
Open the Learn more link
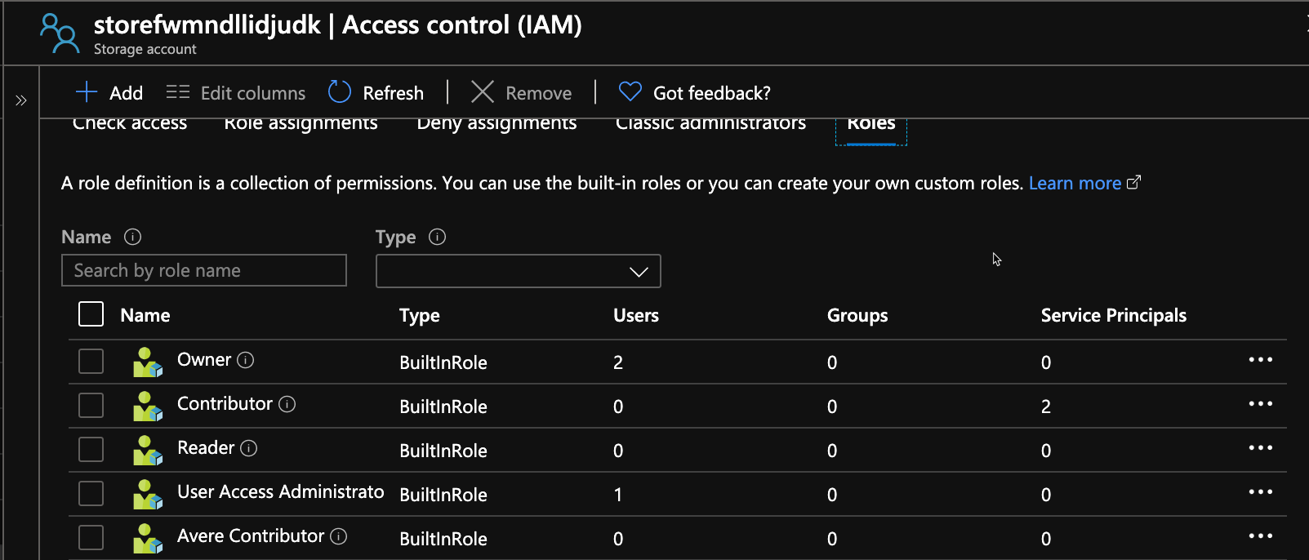click(x=1075, y=183)
